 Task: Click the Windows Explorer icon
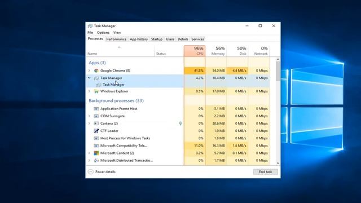[96, 91]
